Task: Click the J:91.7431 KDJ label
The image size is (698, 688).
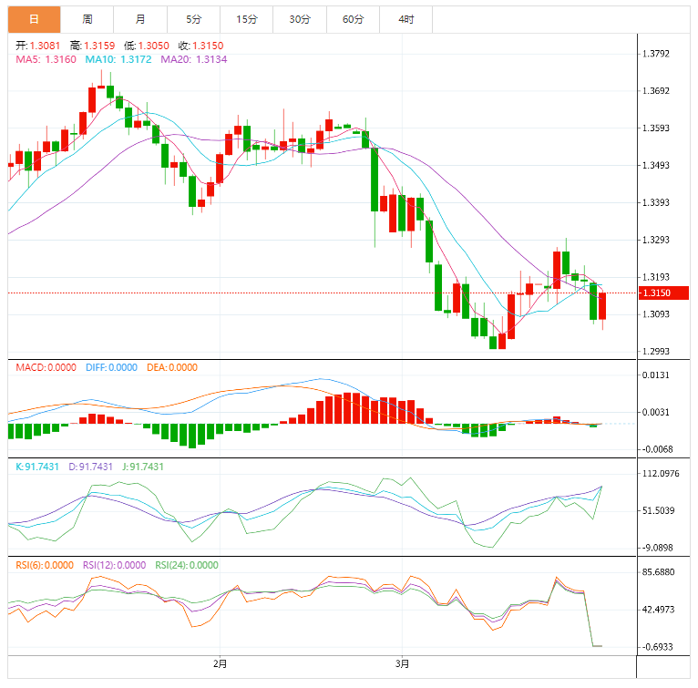Action: (143, 467)
